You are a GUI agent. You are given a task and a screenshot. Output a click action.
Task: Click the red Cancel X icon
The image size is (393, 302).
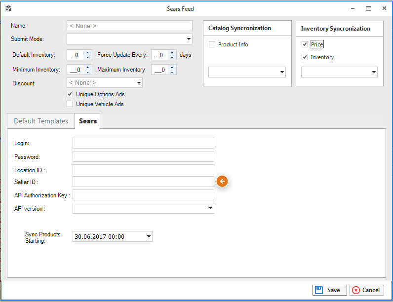click(x=355, y=290)
